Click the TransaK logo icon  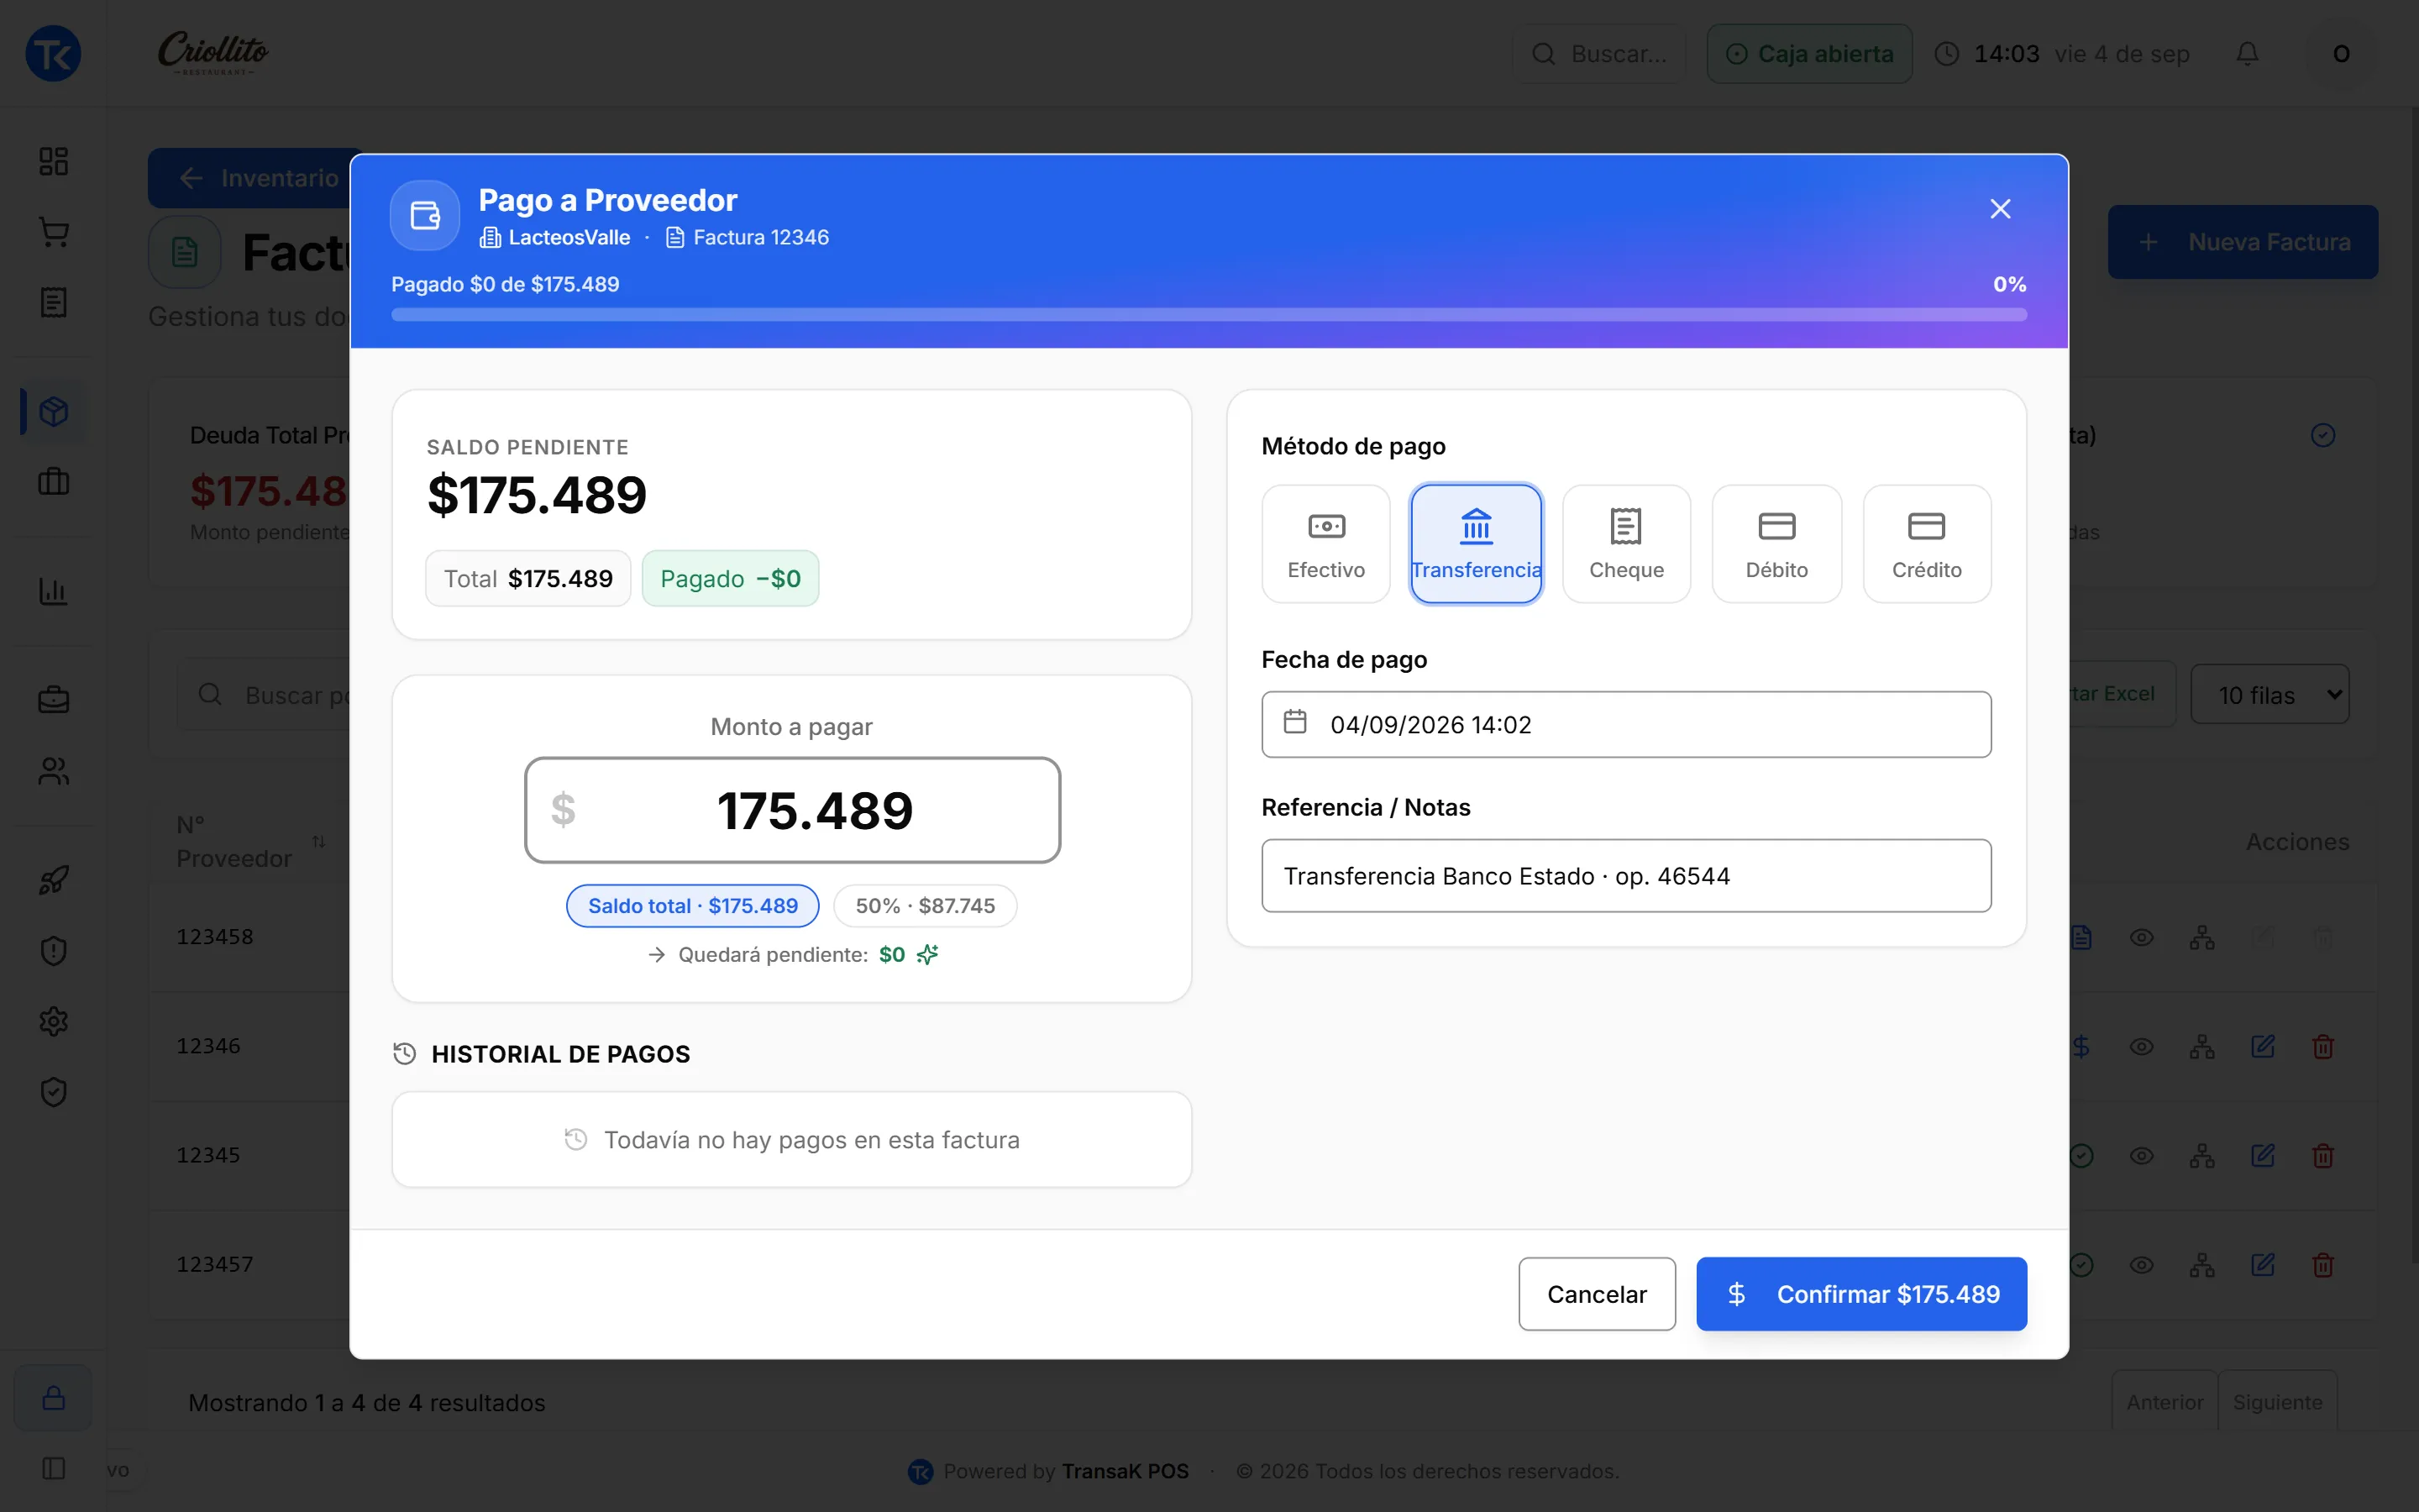[53, 53]
